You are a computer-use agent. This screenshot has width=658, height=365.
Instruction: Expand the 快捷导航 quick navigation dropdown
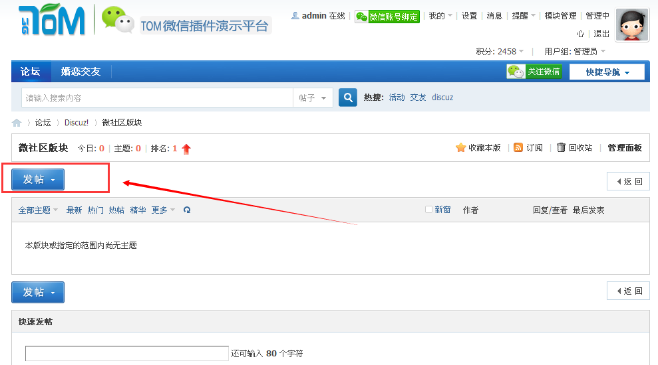[x=607, y=72]
